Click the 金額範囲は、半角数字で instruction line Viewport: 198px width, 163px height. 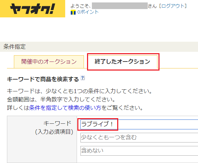[61, 99]
